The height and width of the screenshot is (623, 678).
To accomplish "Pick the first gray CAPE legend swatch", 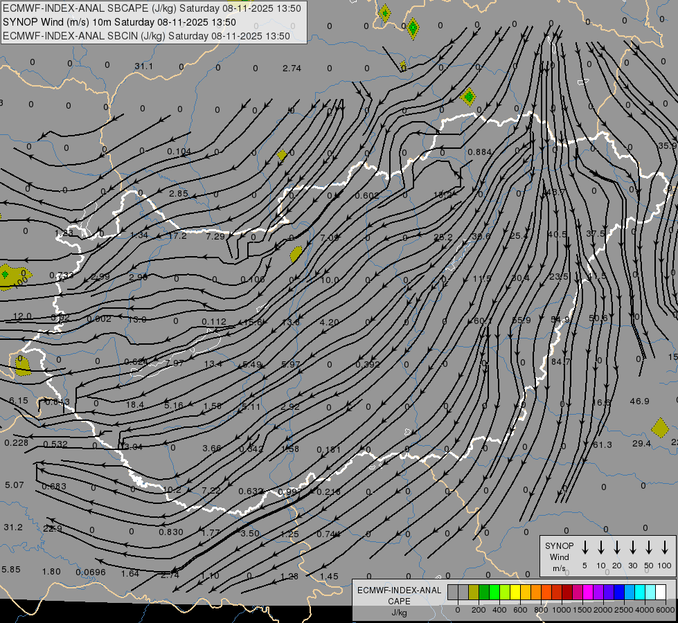I will click(453, 593).
